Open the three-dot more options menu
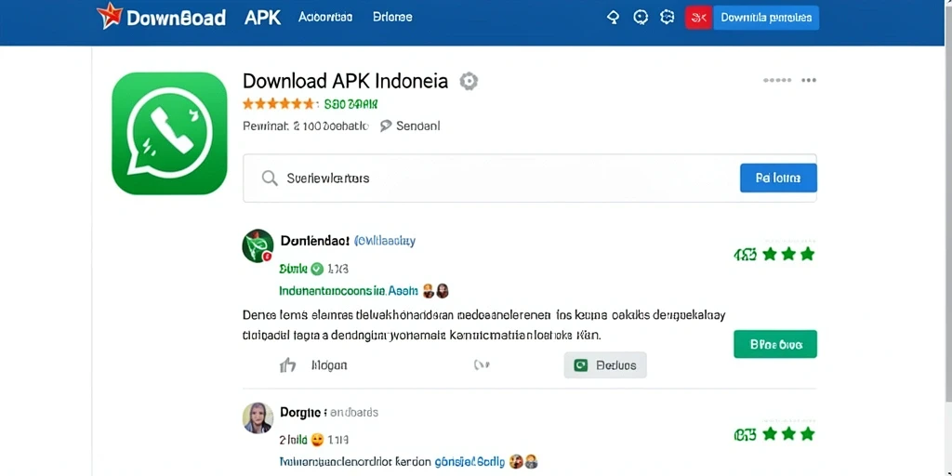 (809, 80)
